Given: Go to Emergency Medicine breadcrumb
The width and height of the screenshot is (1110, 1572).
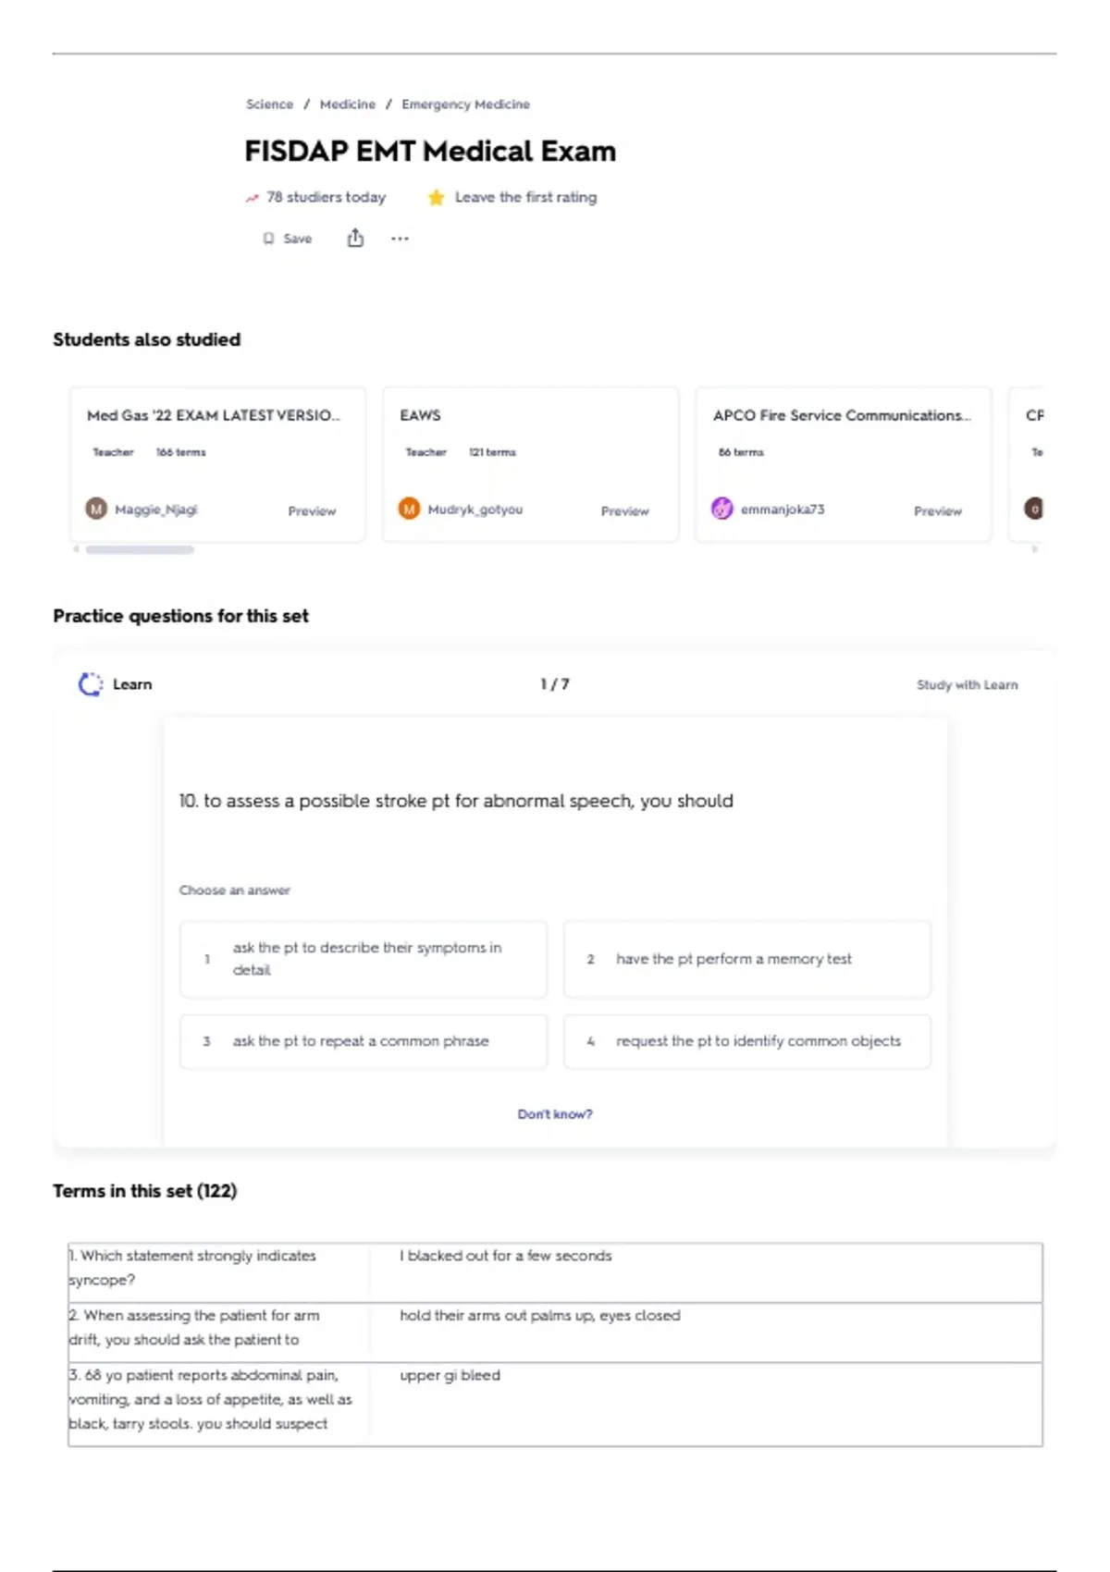Looking at the screenshot, I should pos(465,104).
